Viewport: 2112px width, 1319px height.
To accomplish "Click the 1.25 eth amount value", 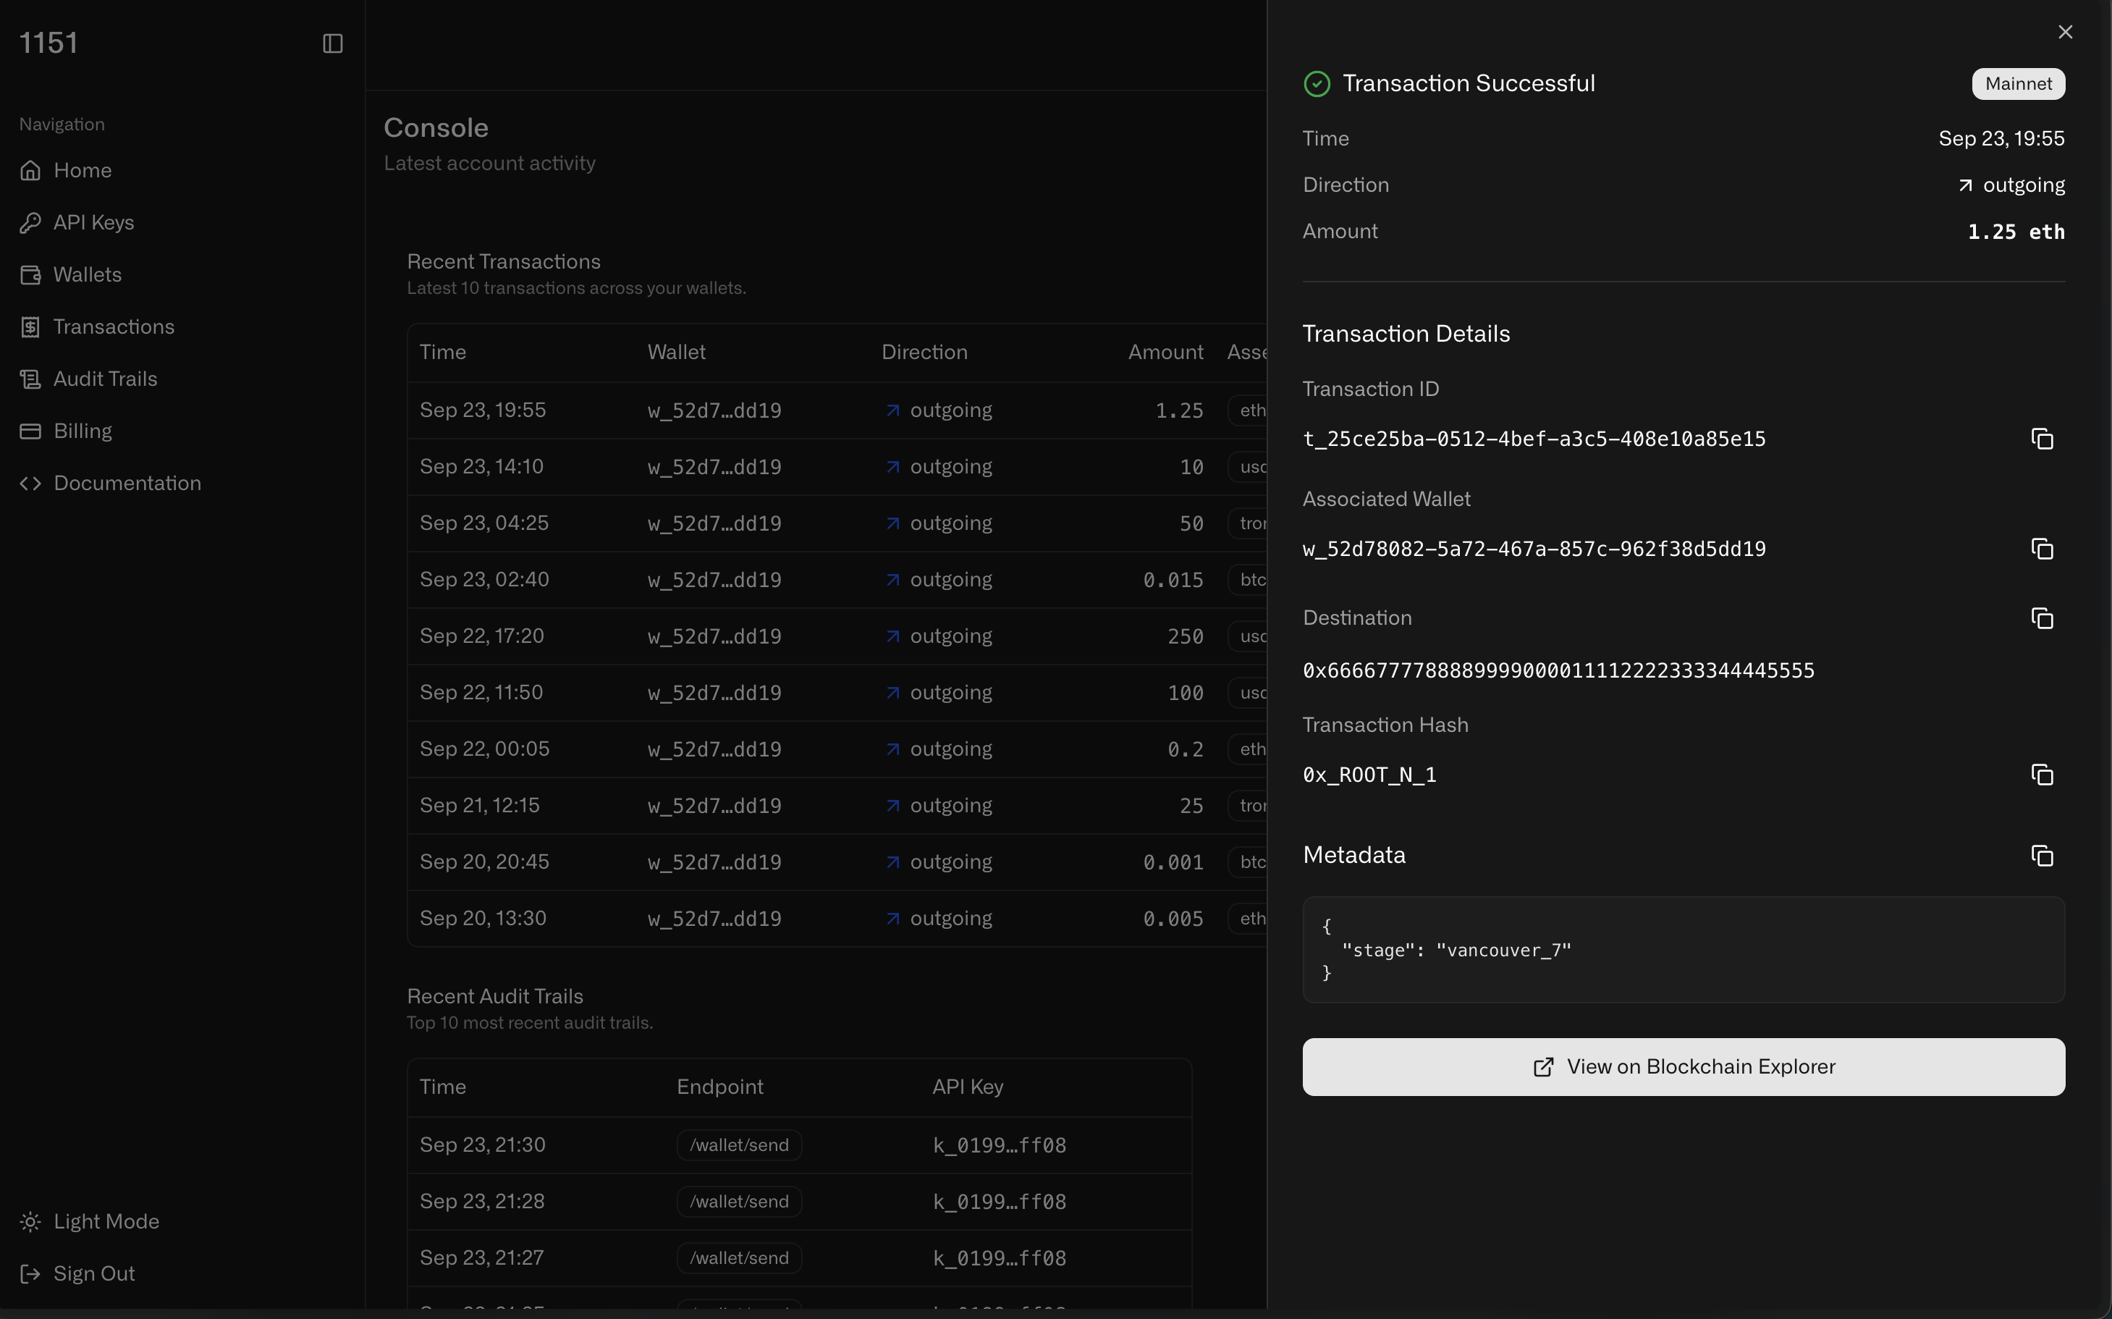I will [x=2016, y=232].
